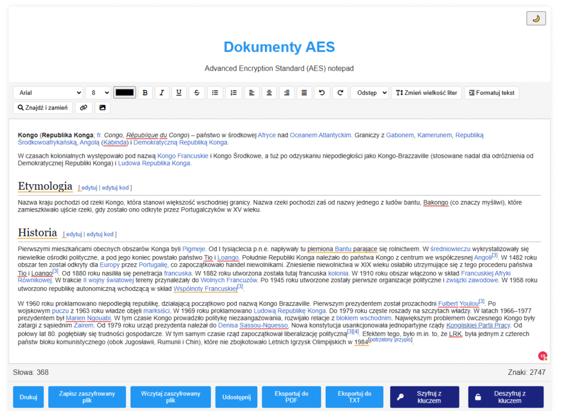Open the font size dropdown
This screenshot has height=411, width=569.
pos(98,93)
